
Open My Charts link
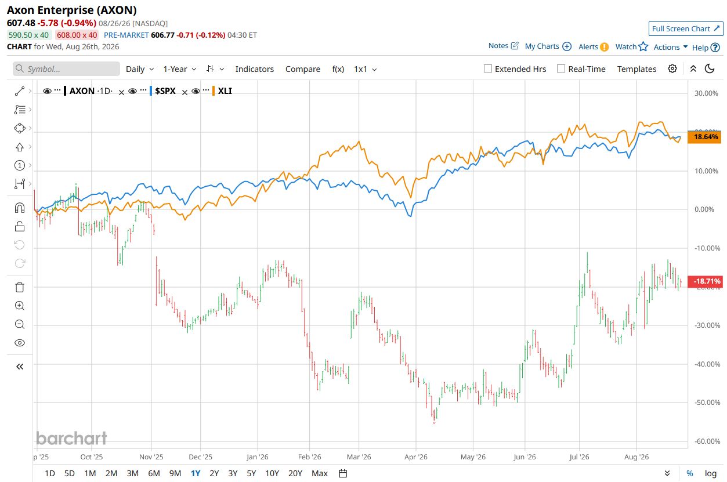pyautogui.click(x=548, y=46)
